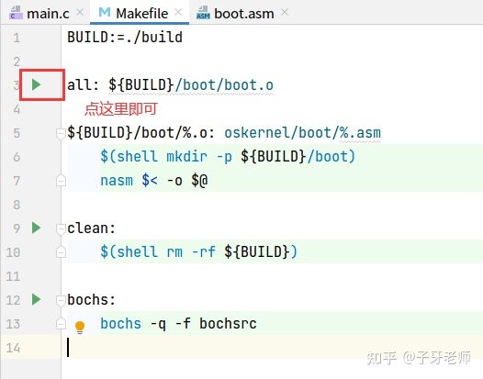This screenshot has height=379, width=483.
Task: Close the main.c tab
Action: [80, 12]
